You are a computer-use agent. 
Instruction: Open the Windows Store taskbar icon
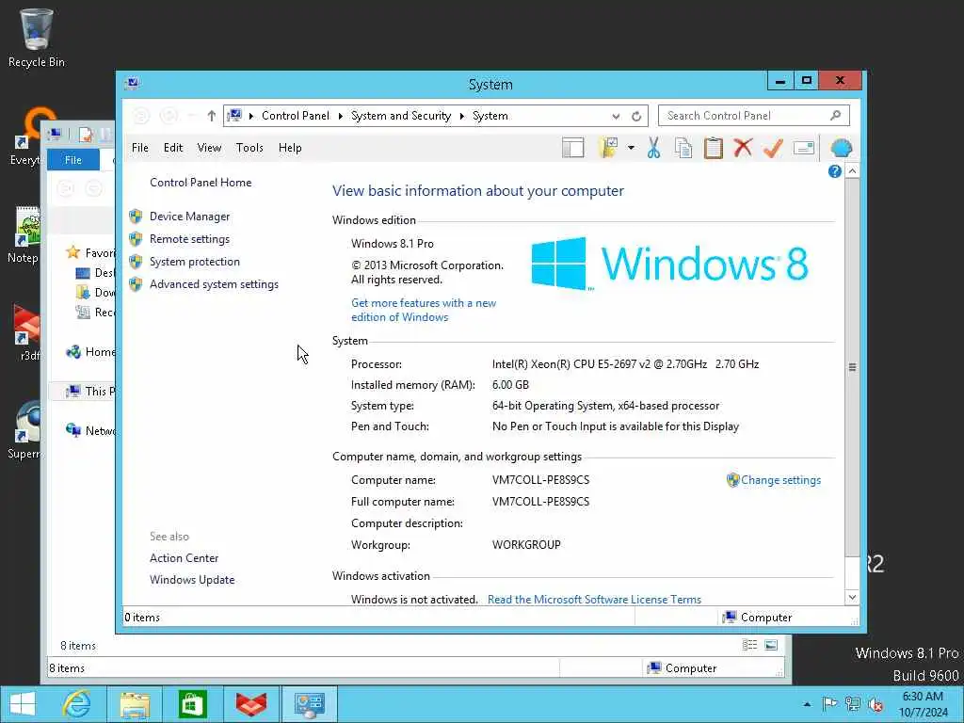tap(192, 704)
